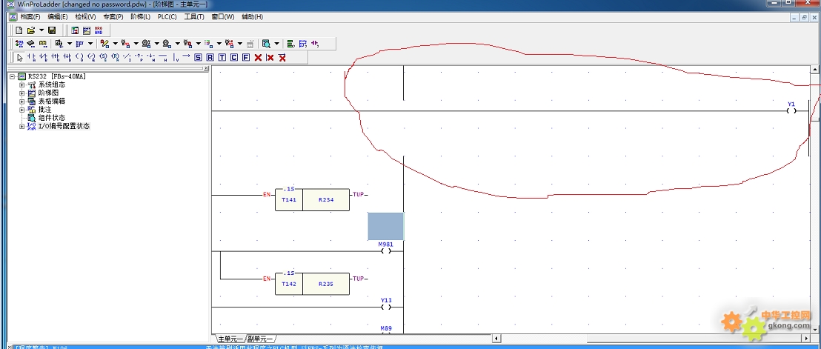Open the 辅助(H) menu

(253, 17)
